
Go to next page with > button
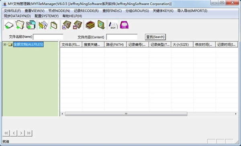21,133
